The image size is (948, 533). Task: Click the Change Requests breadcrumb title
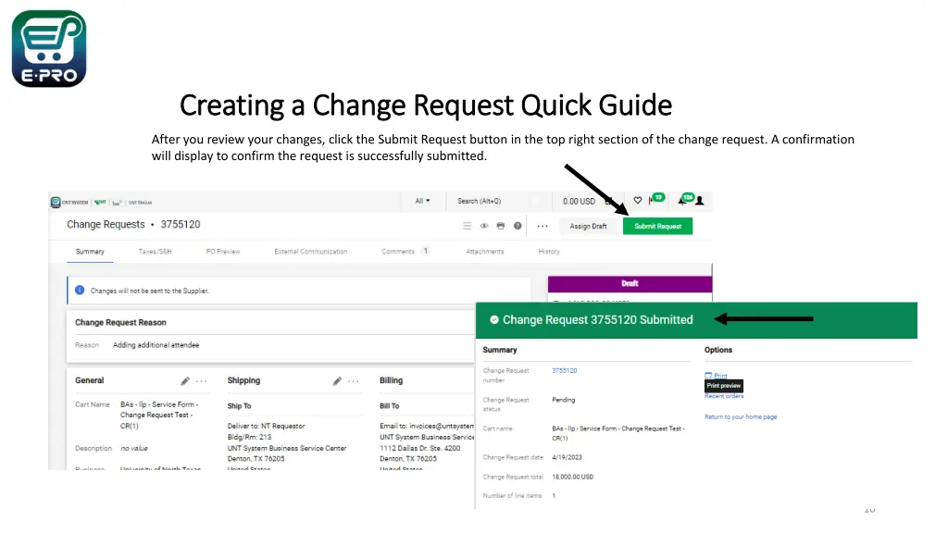click(106, 224)
